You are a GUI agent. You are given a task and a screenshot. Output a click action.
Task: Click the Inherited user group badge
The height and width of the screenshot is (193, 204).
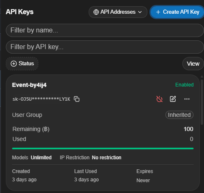coord(179,115)
